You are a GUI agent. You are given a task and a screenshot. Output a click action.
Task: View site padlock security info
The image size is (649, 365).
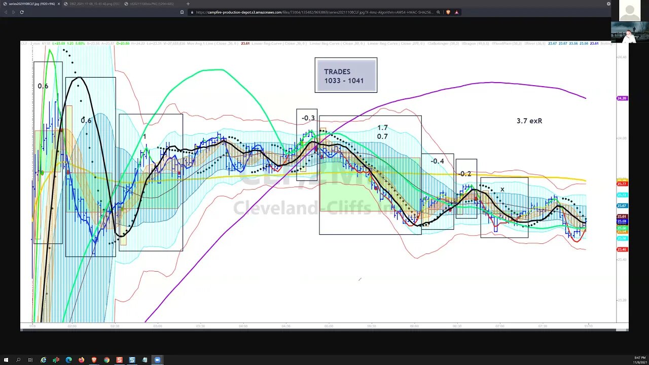click(192, 12)
